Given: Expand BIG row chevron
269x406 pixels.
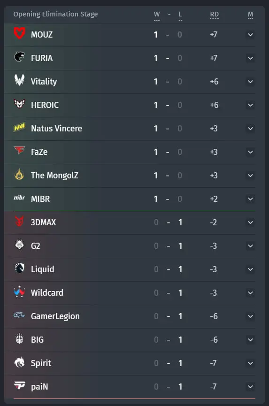Looking at the screenshot, I should pos(250,340).
